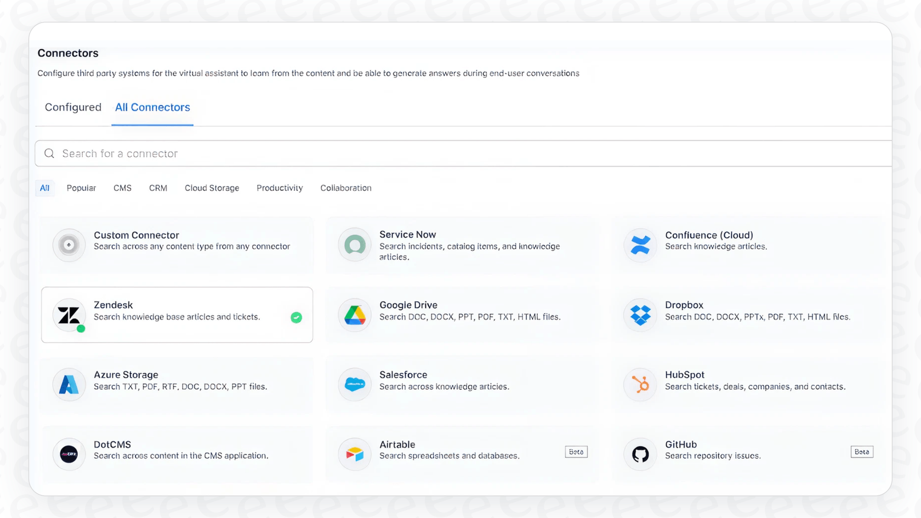Select the CMS category filter

(x=122, y=188)
